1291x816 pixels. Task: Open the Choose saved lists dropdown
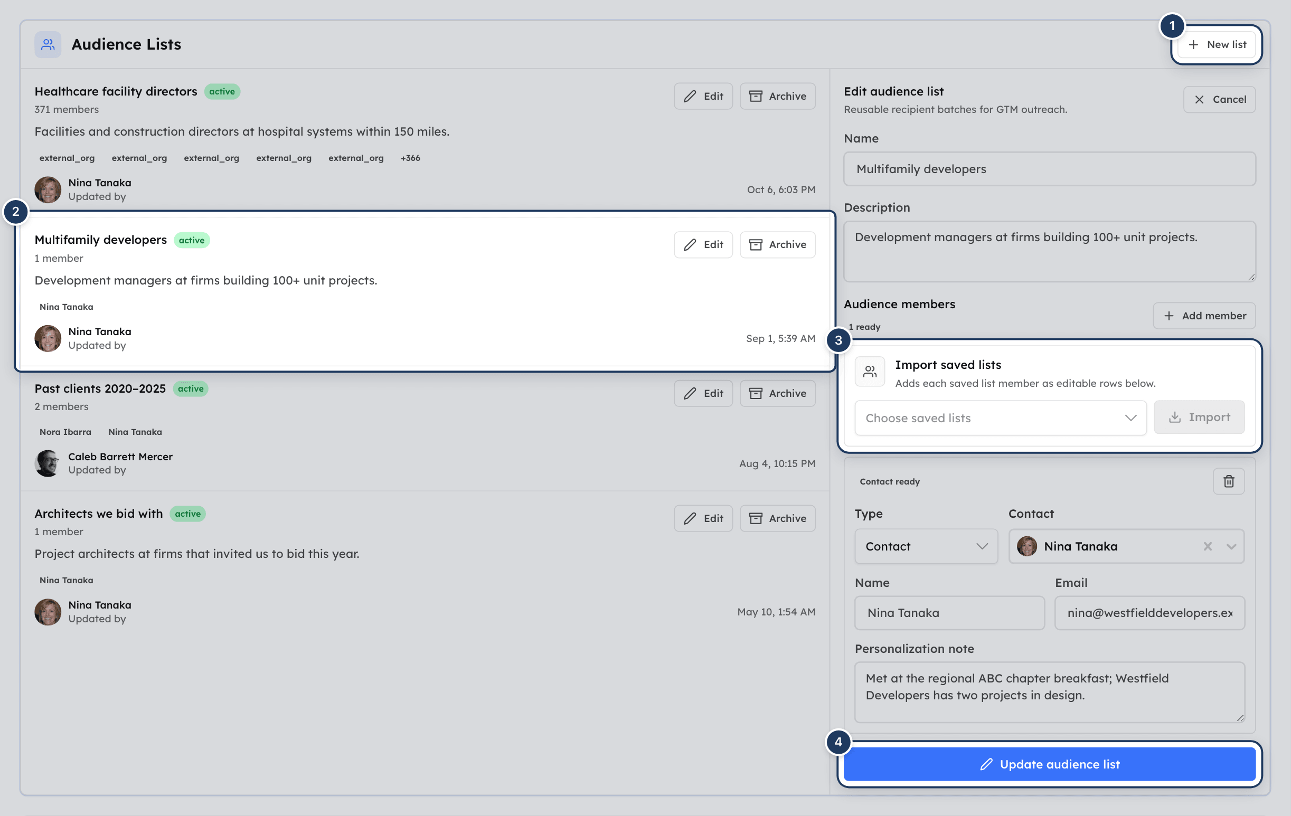1001,418
